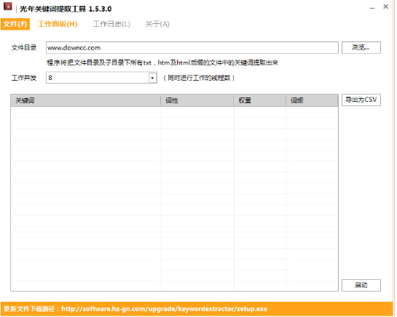Image resolution: width=397 pixels, height=317 pixels.
Task: Click 导出为CSV export button
Action: click(x=361, y=100)
